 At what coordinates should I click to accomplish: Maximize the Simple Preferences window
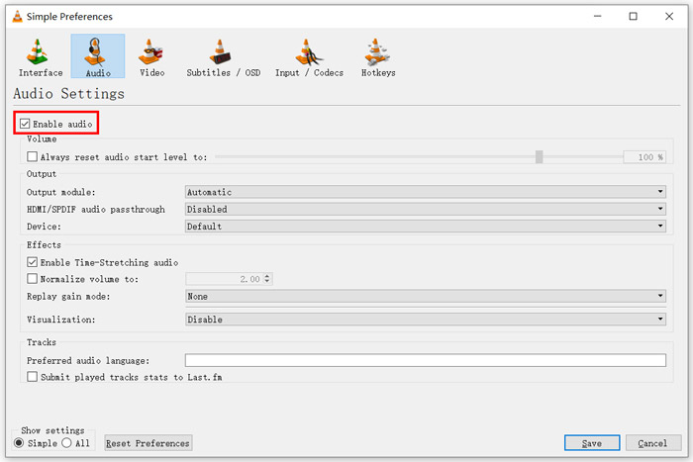(x=633, y=17)
